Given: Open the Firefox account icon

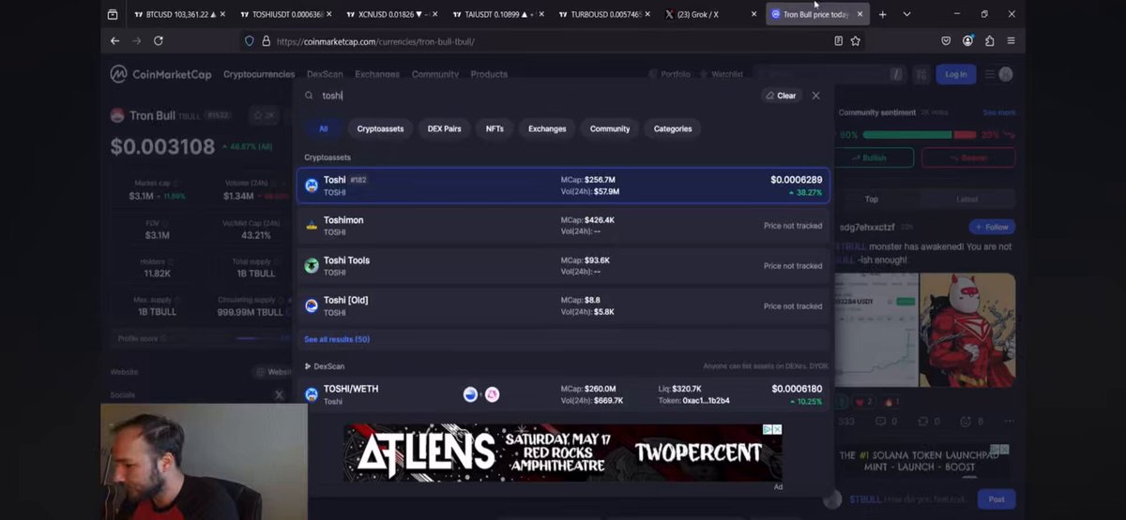Looking at the screenshot, I should point(967,41).
